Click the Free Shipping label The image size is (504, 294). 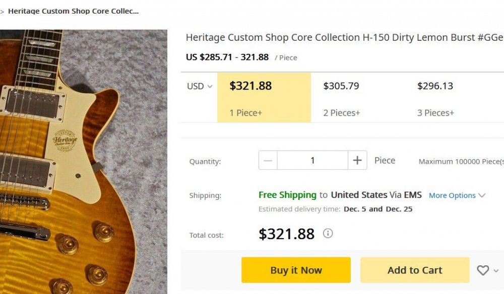[x=287, y=195]
